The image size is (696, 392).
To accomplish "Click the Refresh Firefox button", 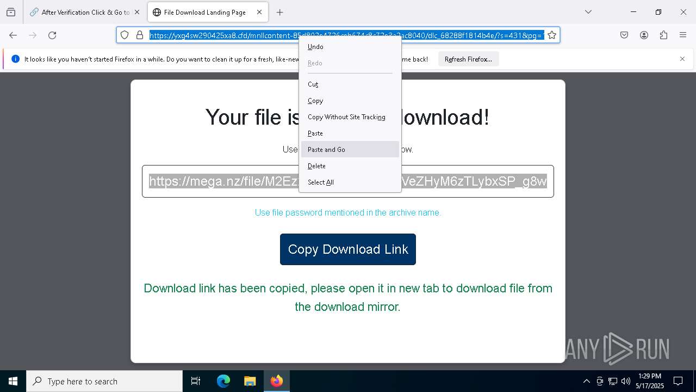I will coord(468,59).
